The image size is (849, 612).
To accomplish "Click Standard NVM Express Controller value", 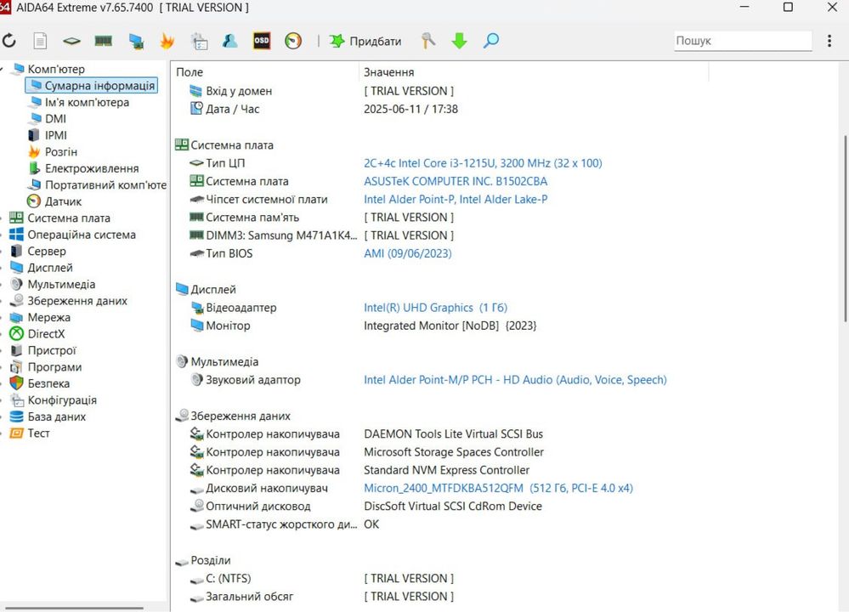I will click(x=447, y=470).
